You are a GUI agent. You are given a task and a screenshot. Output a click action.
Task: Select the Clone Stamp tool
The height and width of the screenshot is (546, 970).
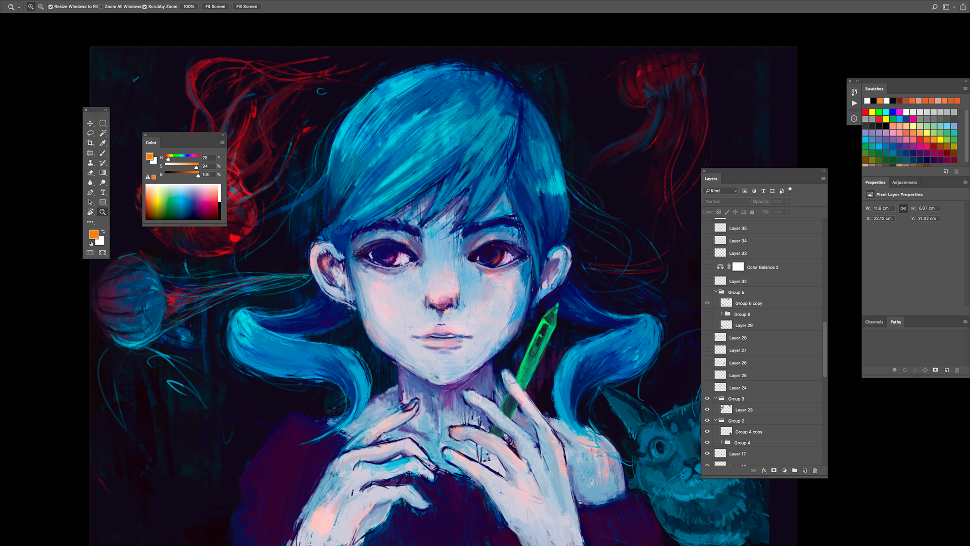click(90, 163)
